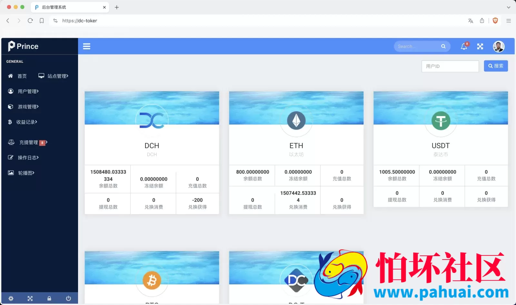This screenshot has width=516, height=305.
Task: Click the GENERAL sidebar heading
Action: pyautogui.click(x=15, y=62)
